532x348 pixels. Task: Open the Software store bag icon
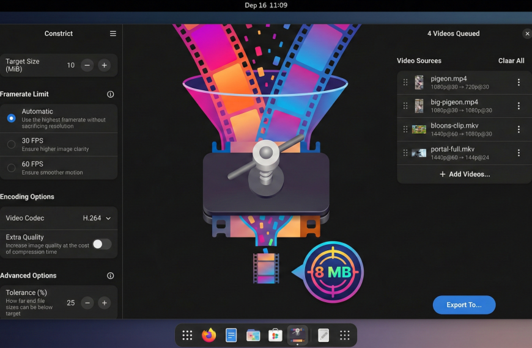(x=275, y=335)
